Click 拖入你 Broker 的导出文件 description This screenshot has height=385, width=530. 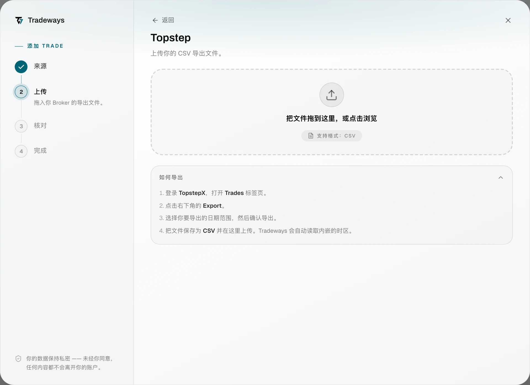pyautogui.click(x=69, y=103)
